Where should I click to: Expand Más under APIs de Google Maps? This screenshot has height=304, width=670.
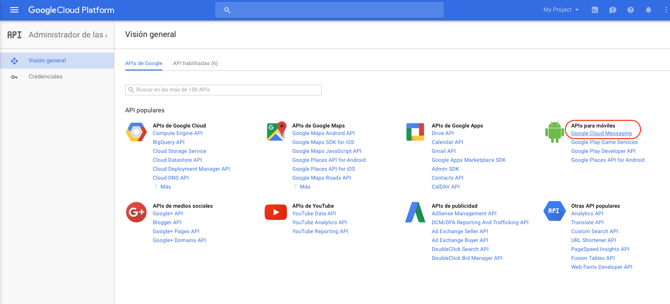302,186
